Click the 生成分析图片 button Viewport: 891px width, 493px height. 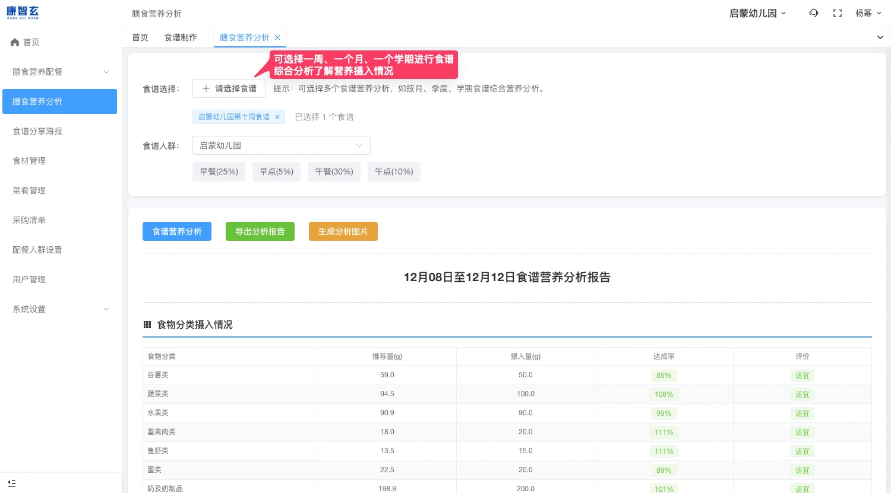click(x=343, y=231)
